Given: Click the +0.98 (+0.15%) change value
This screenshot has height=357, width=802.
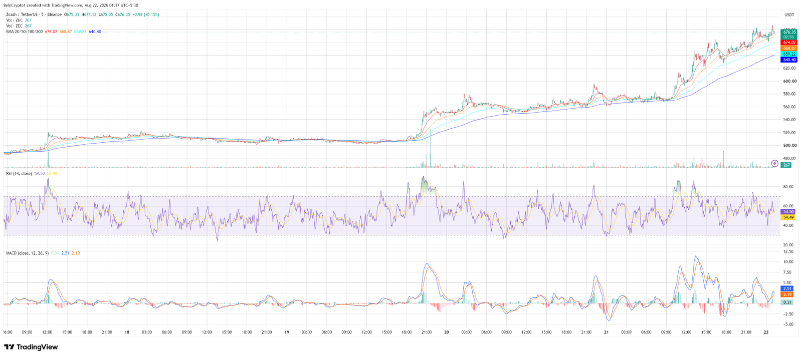Looking at the screenshot, I should tap(146, 15).
